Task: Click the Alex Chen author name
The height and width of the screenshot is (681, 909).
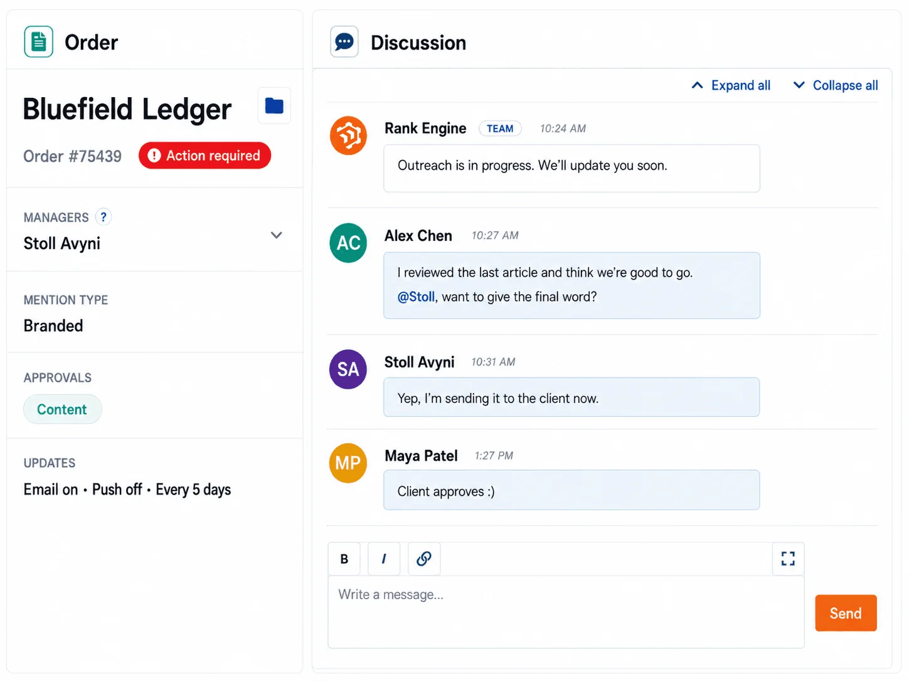Action: click(x=418, y=236)
